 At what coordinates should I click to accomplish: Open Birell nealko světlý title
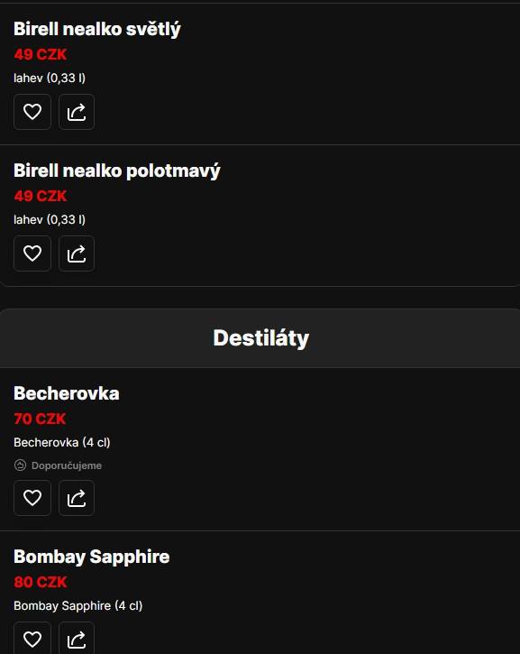click(97, 29)
